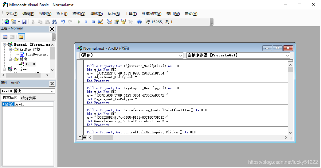Click code window horizontal scrollbar thumb

coord(103,138)
